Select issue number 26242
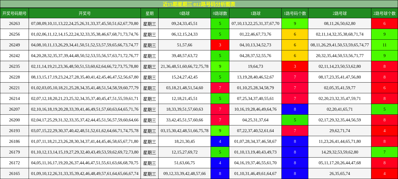Screen dimensions: 398x179 [x=14, y=56]
